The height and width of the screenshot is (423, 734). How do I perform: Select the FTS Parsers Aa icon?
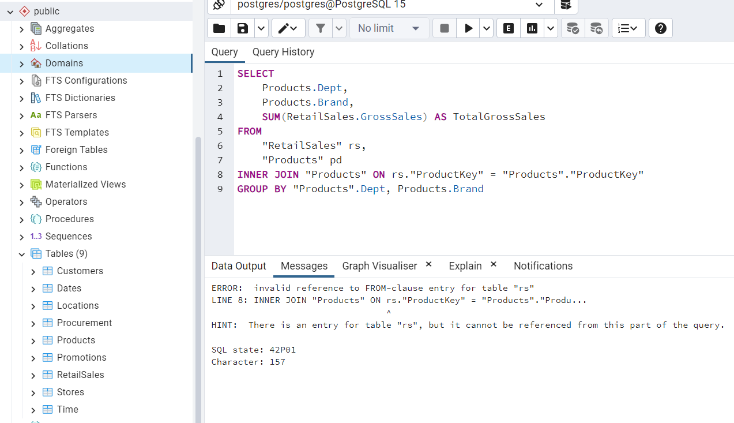(x=36, y=115)
